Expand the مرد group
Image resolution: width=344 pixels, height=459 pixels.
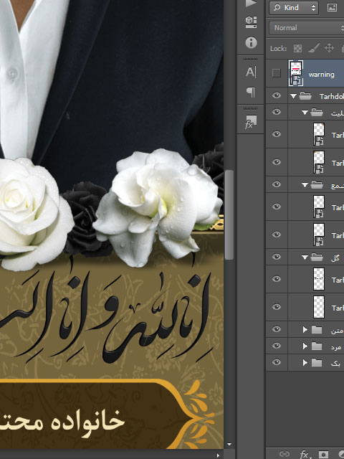[305, 346]
